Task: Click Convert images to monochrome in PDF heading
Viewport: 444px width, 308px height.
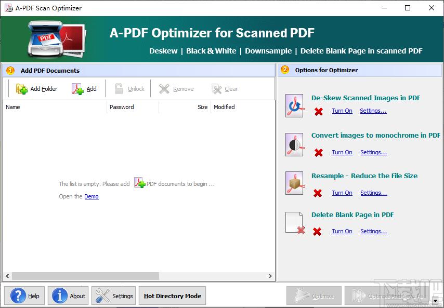Action: pyautogui.click(x=376, y=135)
